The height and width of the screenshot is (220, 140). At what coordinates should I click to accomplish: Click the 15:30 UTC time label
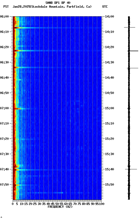tap(110, 154)
